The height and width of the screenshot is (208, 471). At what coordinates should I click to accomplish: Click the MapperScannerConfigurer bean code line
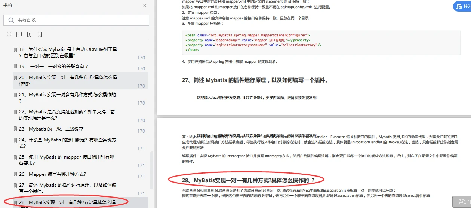coord(247,35)
